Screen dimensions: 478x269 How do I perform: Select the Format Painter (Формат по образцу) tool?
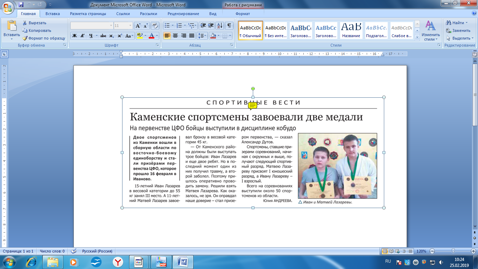coord(25,38)
